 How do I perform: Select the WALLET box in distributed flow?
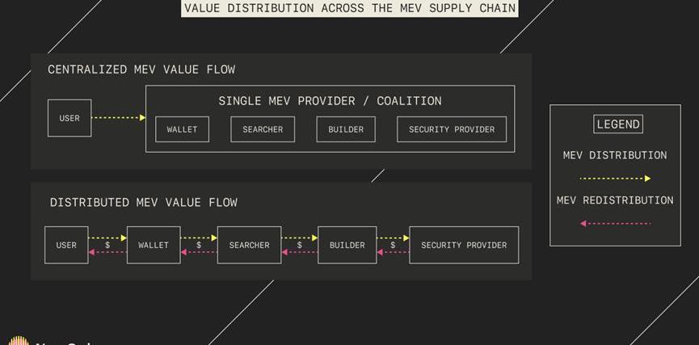[x=154, y=245]
